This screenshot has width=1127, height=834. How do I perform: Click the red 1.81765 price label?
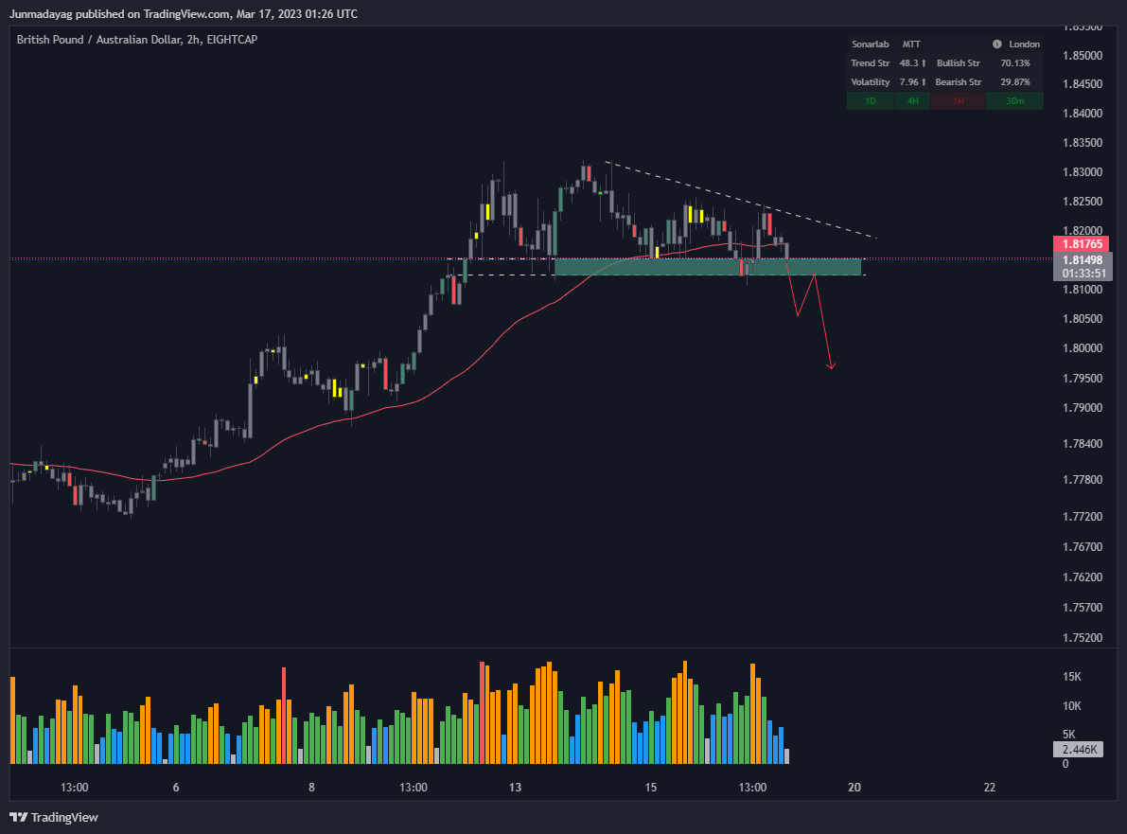[x=1082, y=244]
